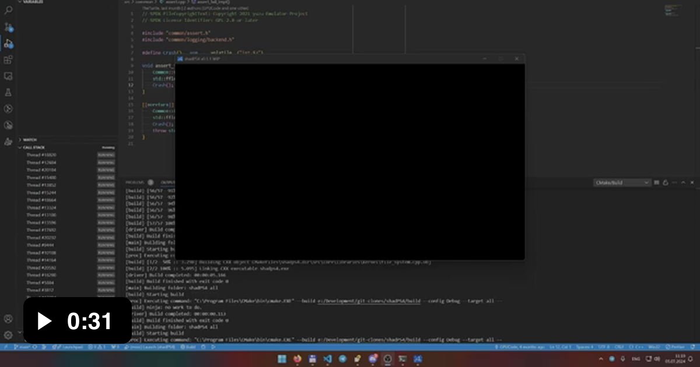Open the Testing flask view
This screenshot has height=367, width=700.
point(8,92)
